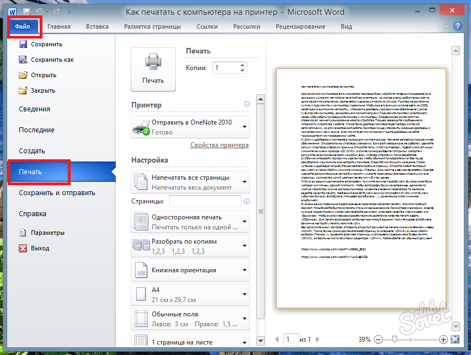Click Сохранить in the left sidebar
Image resolution: width=471 pixels, height=355 pixels.
point(46,44)
